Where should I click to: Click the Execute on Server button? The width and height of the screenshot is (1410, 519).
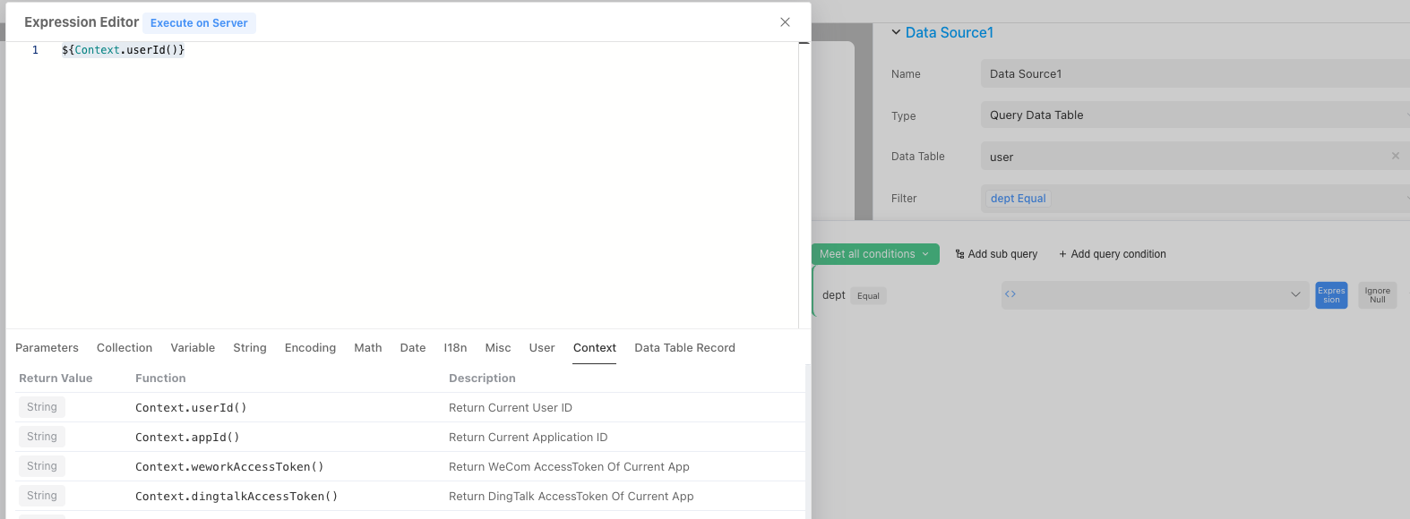(199, 23)
